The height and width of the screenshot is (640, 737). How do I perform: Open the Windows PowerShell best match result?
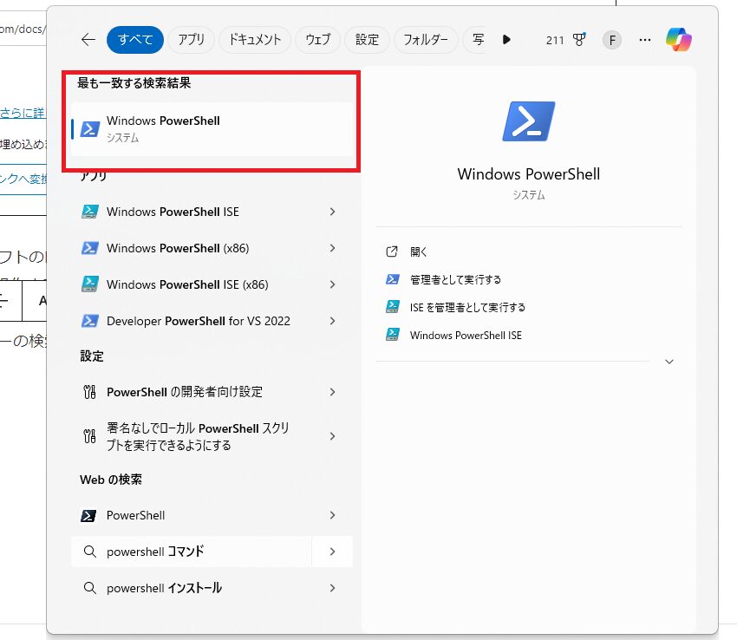tap(212, 129)
